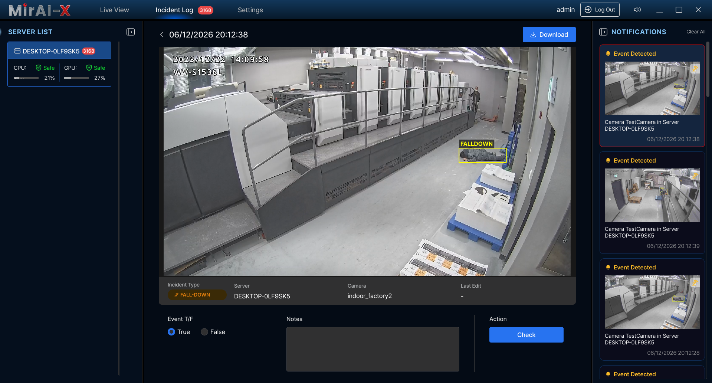
Task: Select server DESKTOP-0LF9SK5 in list
Action: (59, 51)
